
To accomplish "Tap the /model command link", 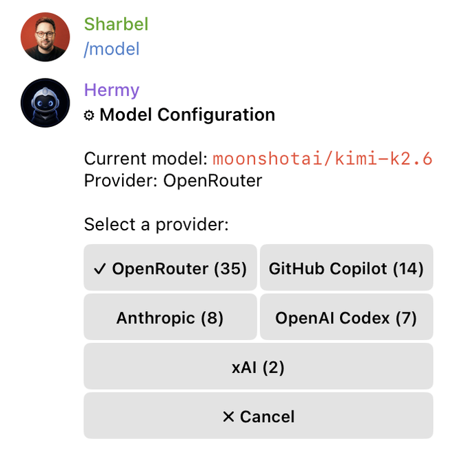I will pyautogui.click(x=112, y=49).
